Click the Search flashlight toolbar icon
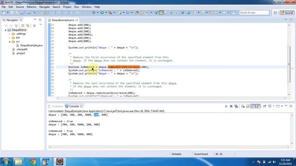Viewport: 296px width, 166px height. (147, 12)
